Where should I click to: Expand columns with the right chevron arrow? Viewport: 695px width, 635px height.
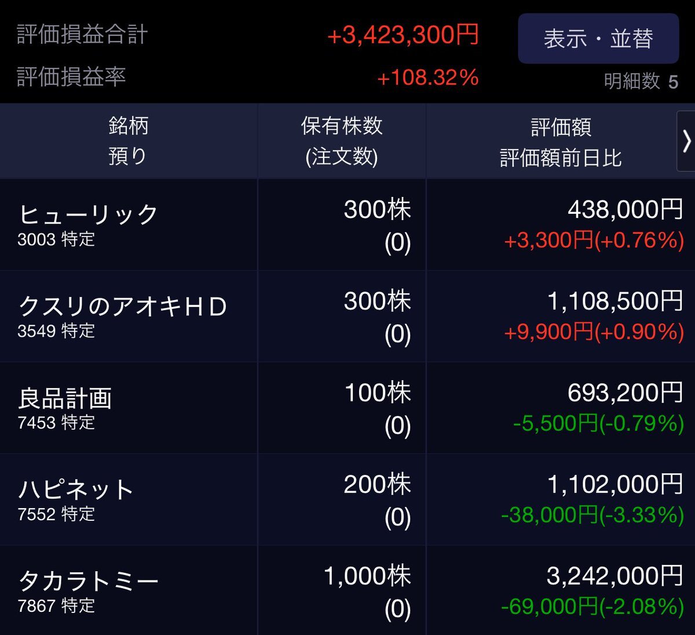pyautogui.click(x=686, y=141)
